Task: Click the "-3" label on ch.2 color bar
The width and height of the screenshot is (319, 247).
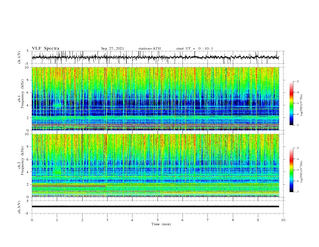Action: [x=297, y=148]
